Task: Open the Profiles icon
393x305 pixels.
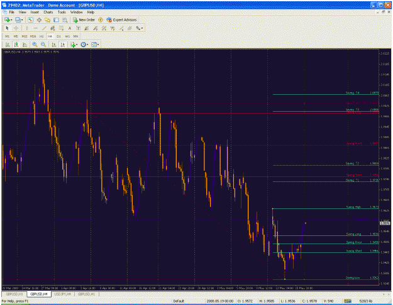Action: [x=18, y=19]
